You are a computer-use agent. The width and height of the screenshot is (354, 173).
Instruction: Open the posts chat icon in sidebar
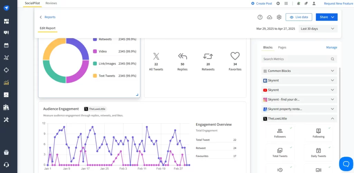(6, 33)
